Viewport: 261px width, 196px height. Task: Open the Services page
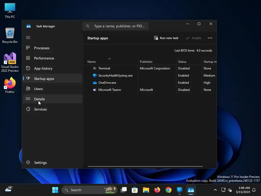click(53, 109)
